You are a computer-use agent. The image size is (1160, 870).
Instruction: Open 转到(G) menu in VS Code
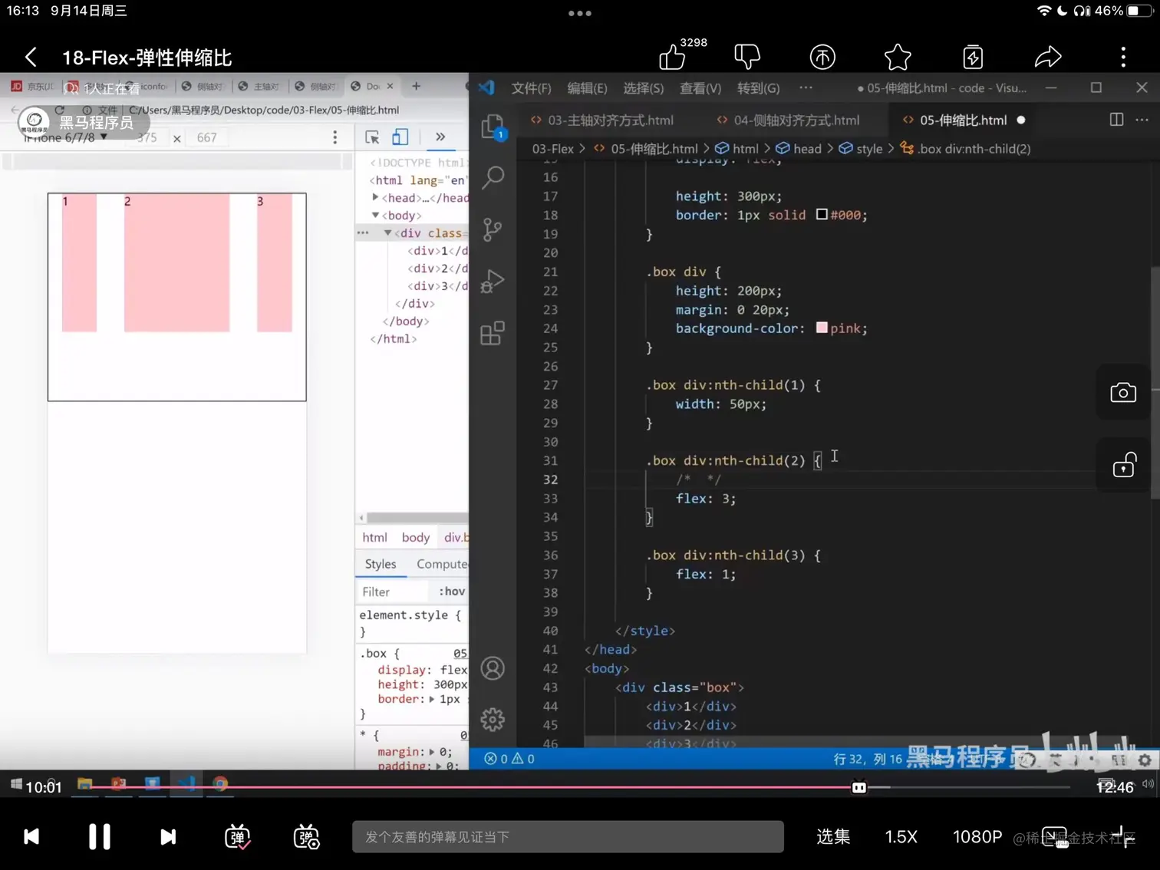tap(758, 88)
